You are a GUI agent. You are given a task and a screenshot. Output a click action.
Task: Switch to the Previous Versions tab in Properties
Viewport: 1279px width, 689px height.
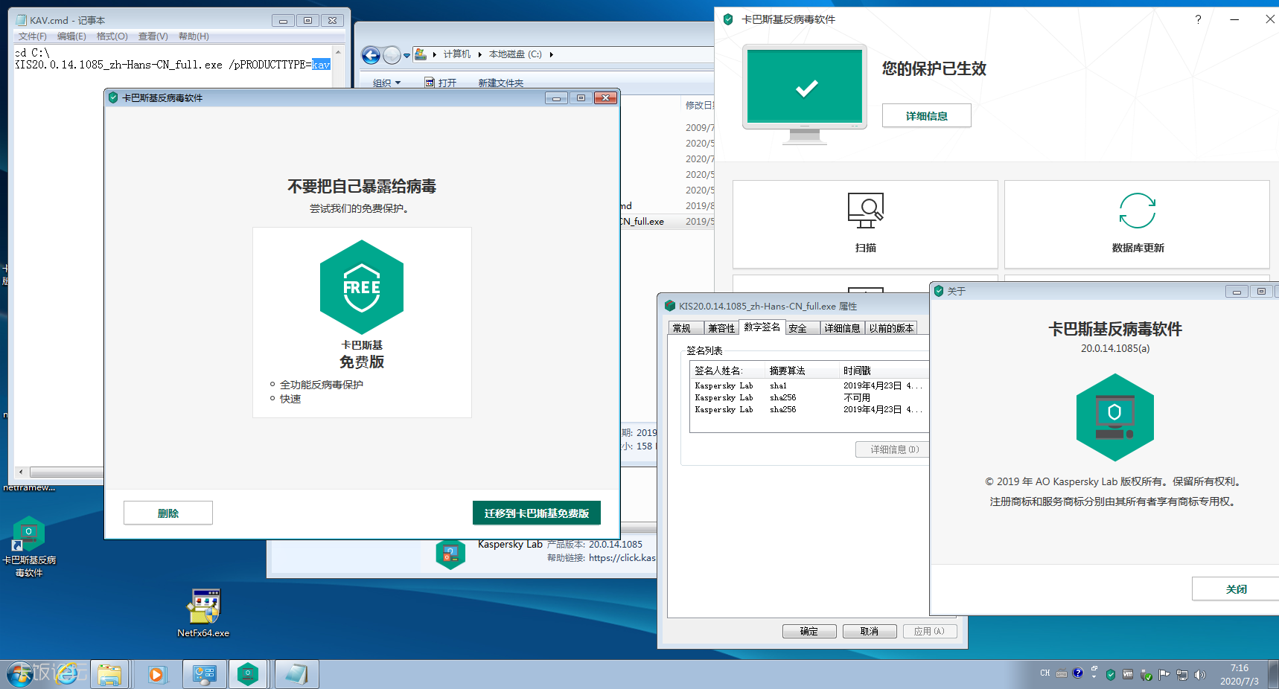pyautogui.click(x=891, y=328)
